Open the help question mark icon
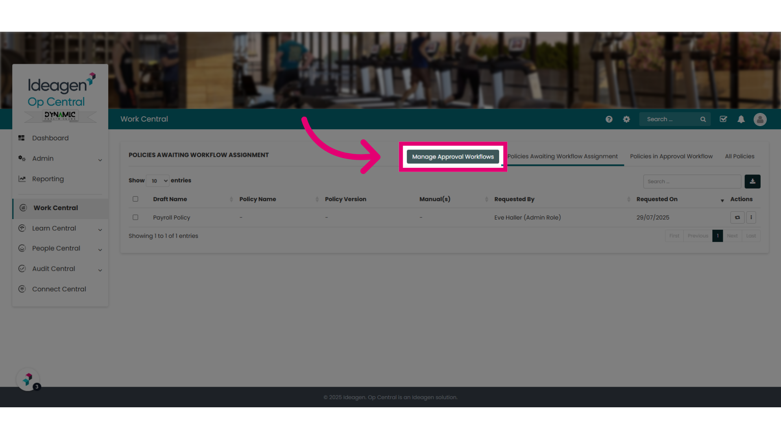Image resolution: width=781 pixels, height=439 pixels. click(x=609, y=119)
